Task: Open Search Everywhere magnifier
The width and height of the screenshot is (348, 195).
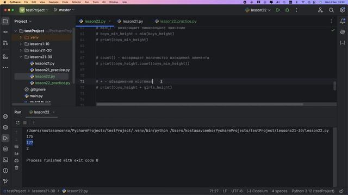Action: [331, 10]
